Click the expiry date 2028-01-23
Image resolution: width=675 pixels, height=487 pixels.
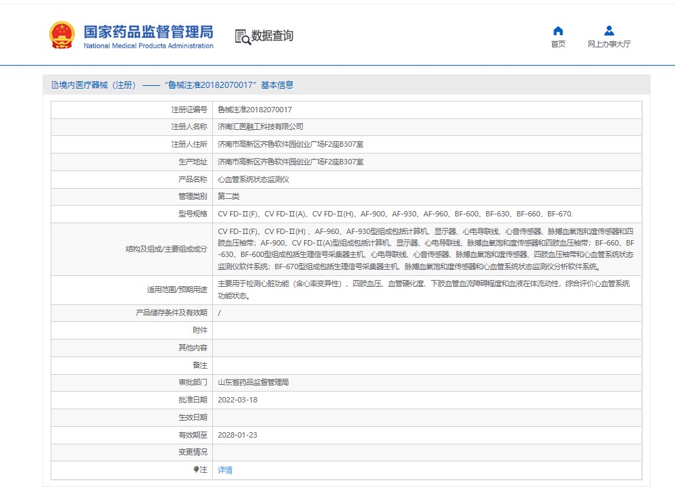237,435
